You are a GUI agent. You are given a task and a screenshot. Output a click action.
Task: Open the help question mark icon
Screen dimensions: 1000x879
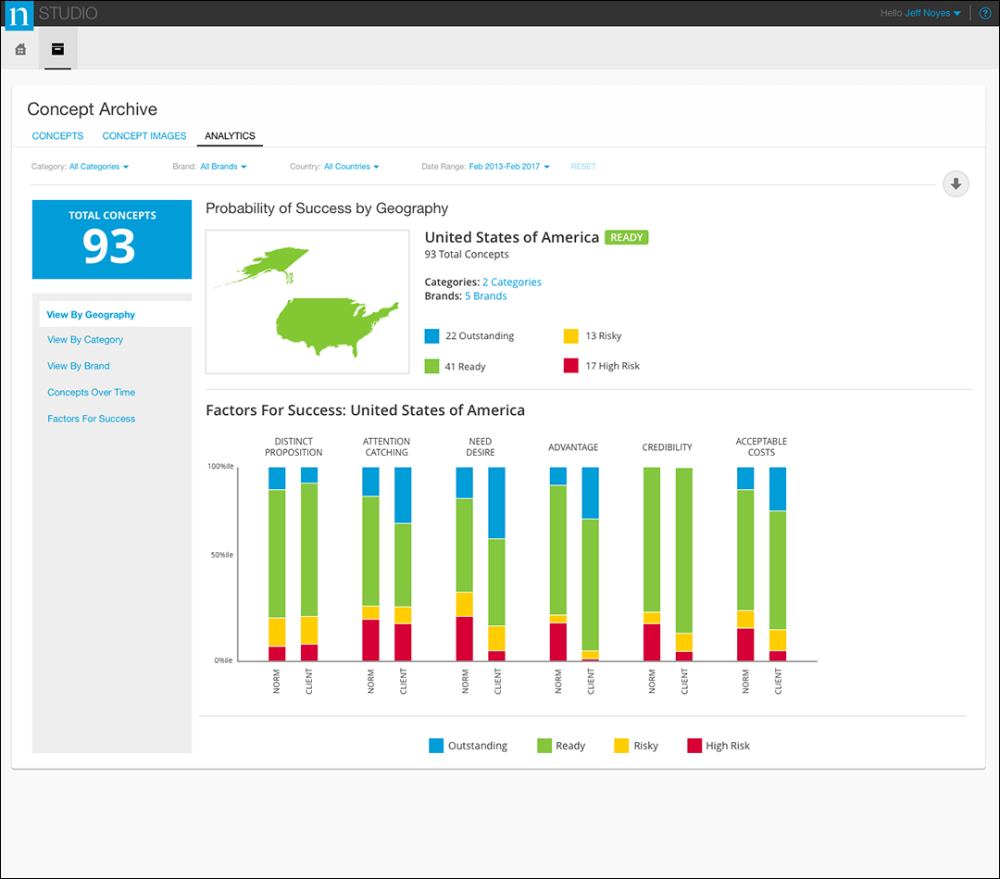coord(984,13)
